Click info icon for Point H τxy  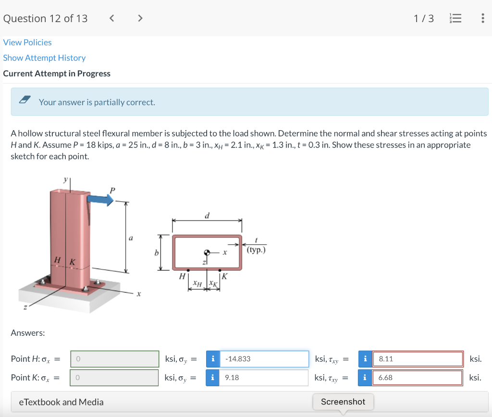[365, 359]
